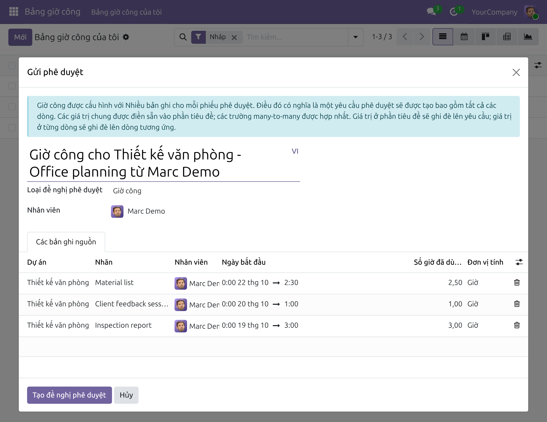Click Tạo đề nghị phê duyệt button

point(70,395)
